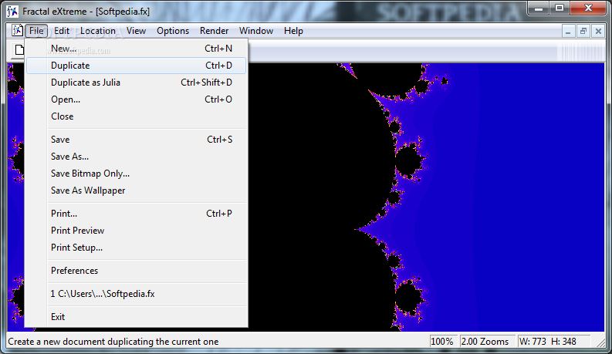612x354 pixels.
Task: Open the File menu
Action: 36,31
